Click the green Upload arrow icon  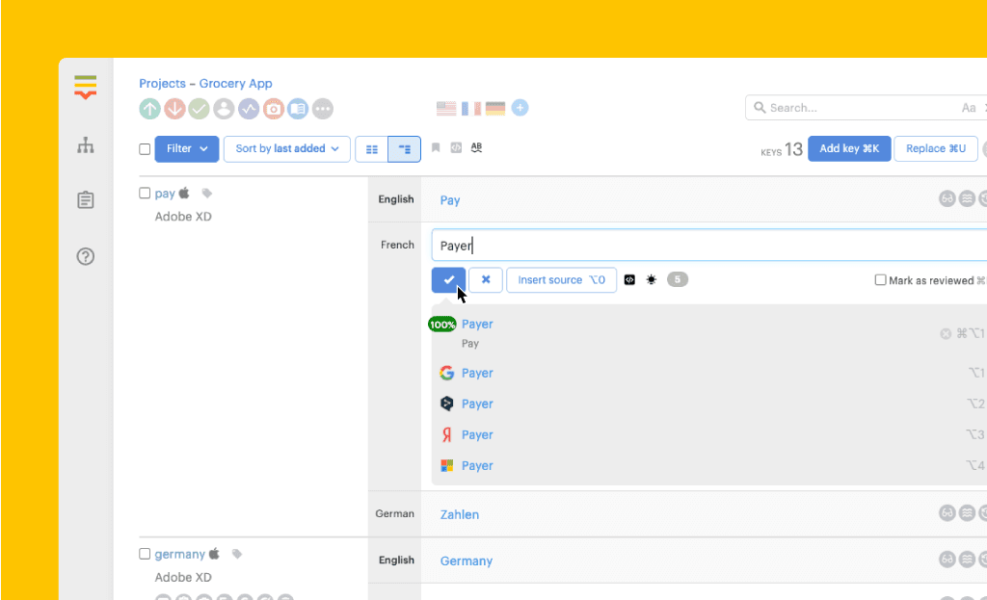(x=149, y=109)
